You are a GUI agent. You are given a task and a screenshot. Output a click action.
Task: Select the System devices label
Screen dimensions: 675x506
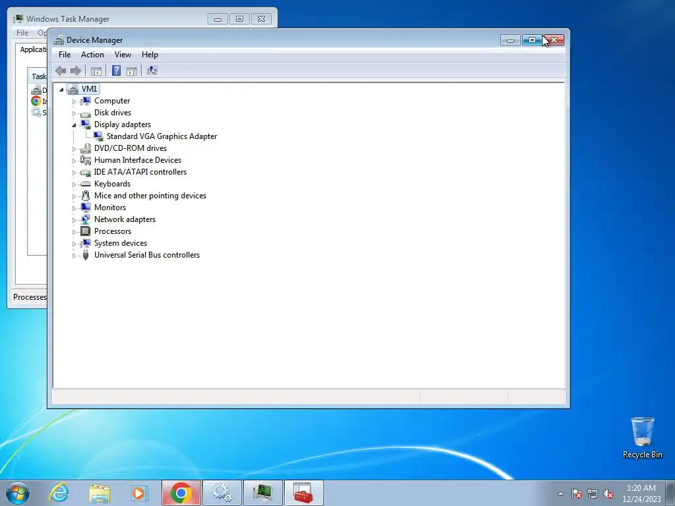[121, 243]
